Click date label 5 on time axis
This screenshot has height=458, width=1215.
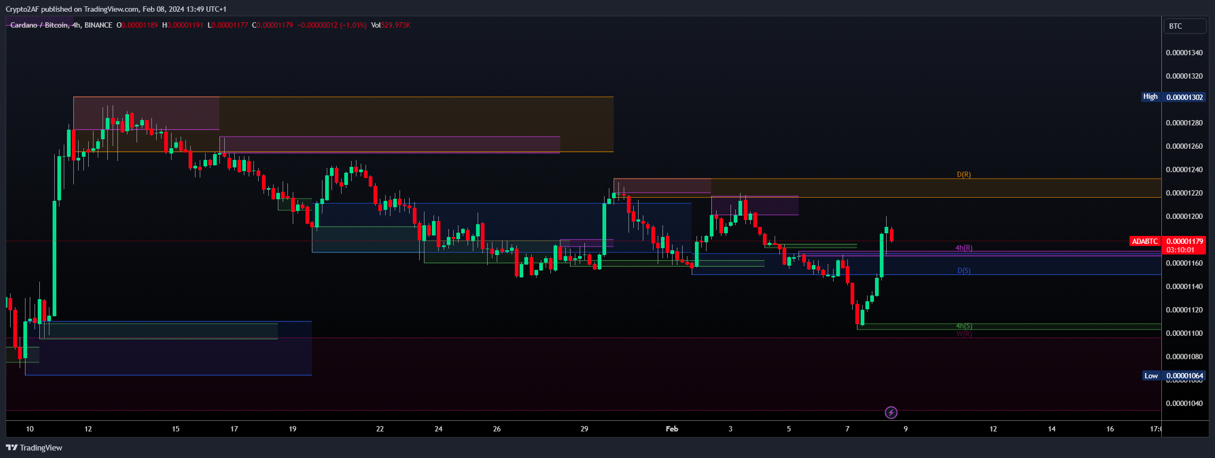coord(789,429)
